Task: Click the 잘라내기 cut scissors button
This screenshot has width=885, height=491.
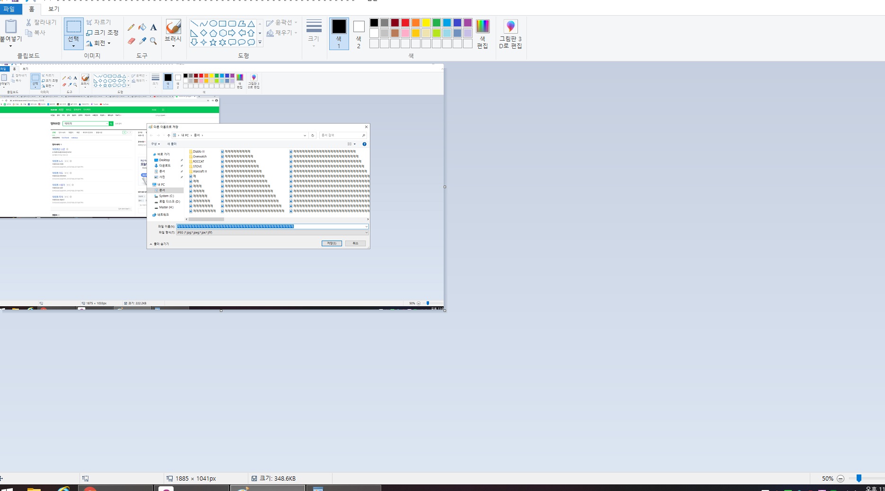Action: tap(41, 22)
